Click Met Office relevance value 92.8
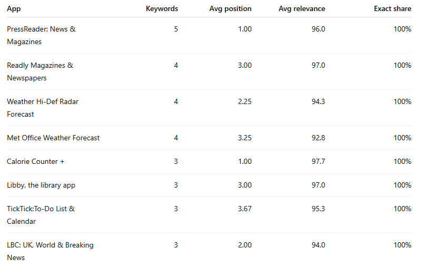The width and height of the screenshot is (425, 269). pyautogui.click(x=318, y=138)
